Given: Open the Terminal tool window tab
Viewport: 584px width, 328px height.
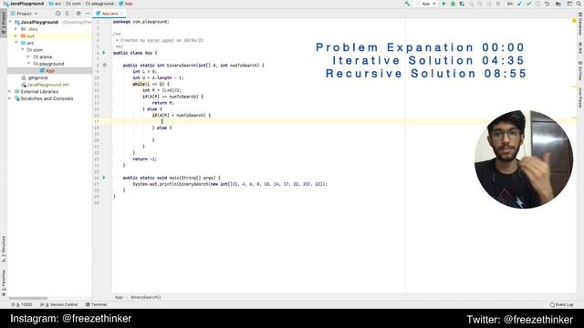Looking at the screenshot, I should pyautogui.click(x=97, y=304).
